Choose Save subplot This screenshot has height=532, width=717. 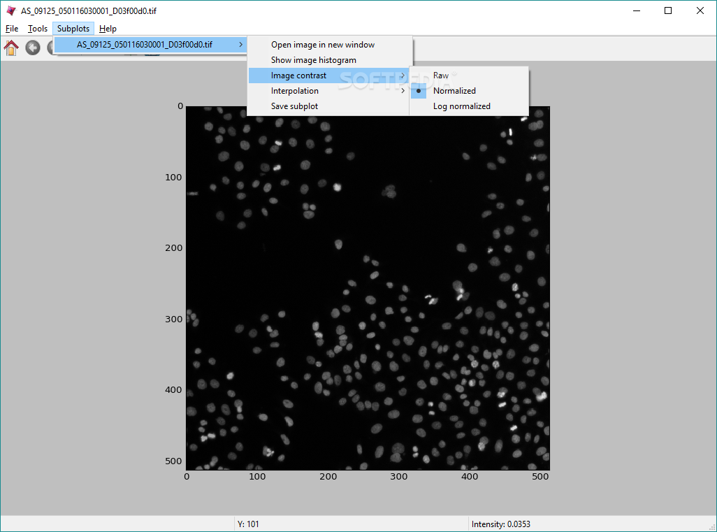pyautogui.click(x=328, y=106)
